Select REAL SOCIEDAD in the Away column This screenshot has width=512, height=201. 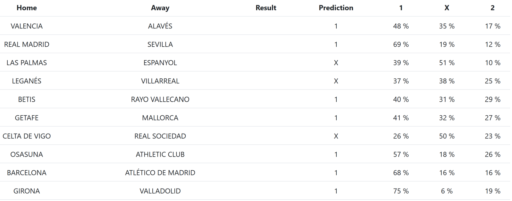point(160,136)
